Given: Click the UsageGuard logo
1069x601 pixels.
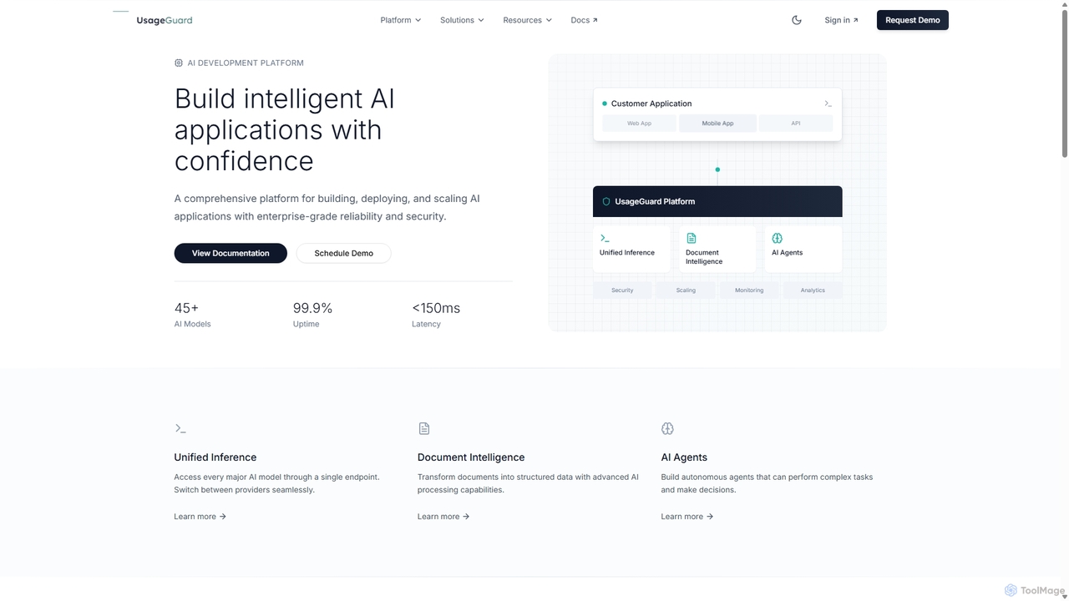Looking at the screenshot, I should click(x=154, y=20).
